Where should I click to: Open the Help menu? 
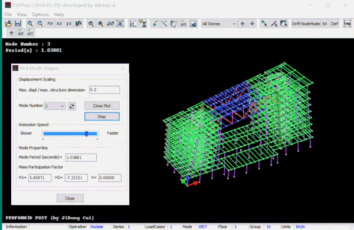click(59, 14)
